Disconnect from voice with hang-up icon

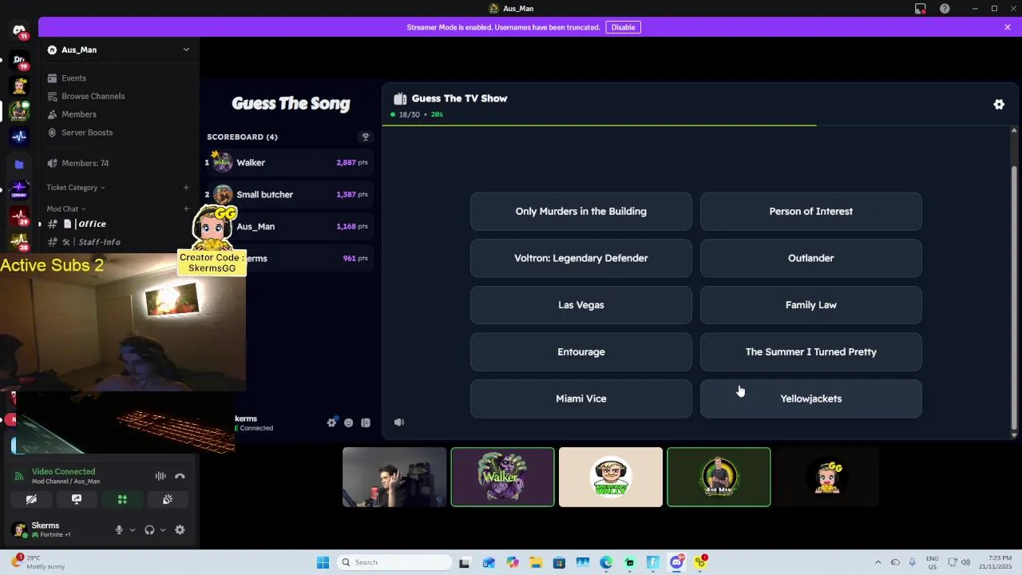pos(180,476)
